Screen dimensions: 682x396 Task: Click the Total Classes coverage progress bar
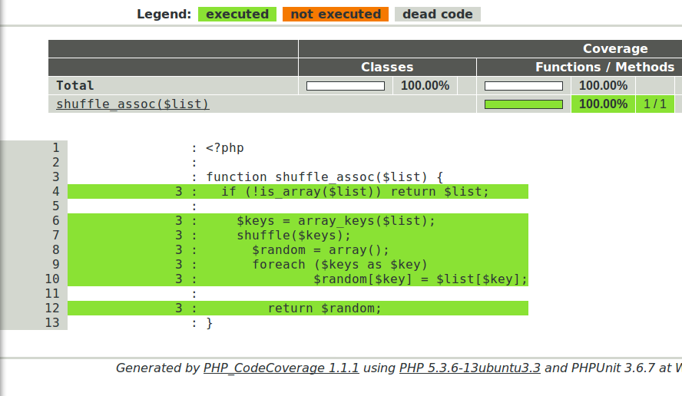[346, 86]
